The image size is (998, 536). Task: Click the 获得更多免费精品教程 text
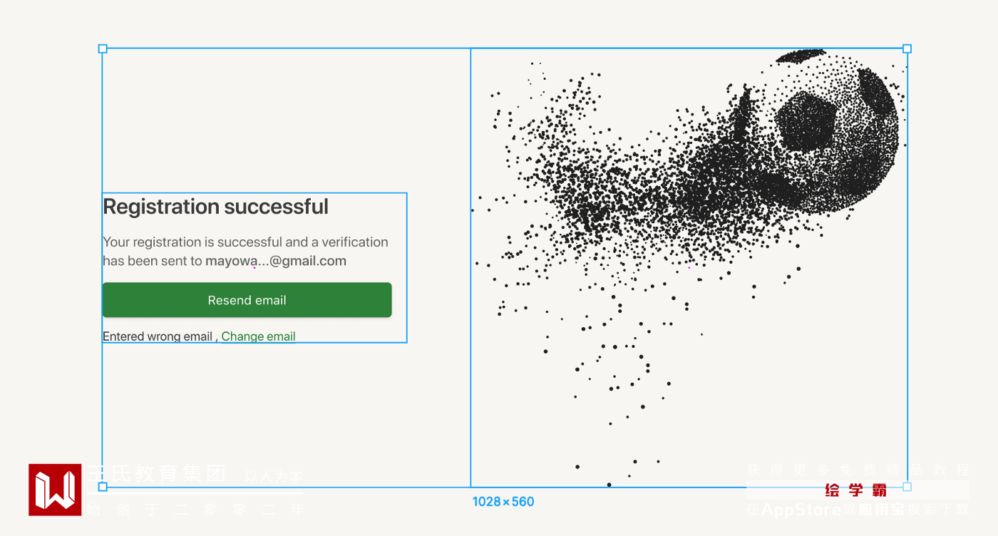(x=858, y=470)
